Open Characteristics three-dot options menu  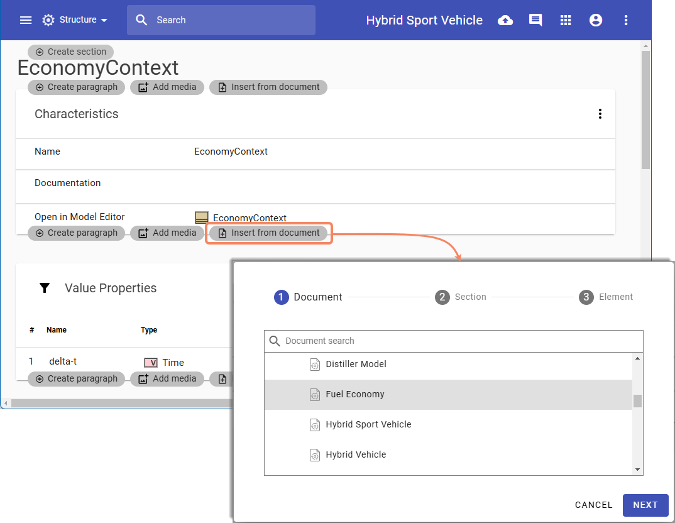[600, 114]
